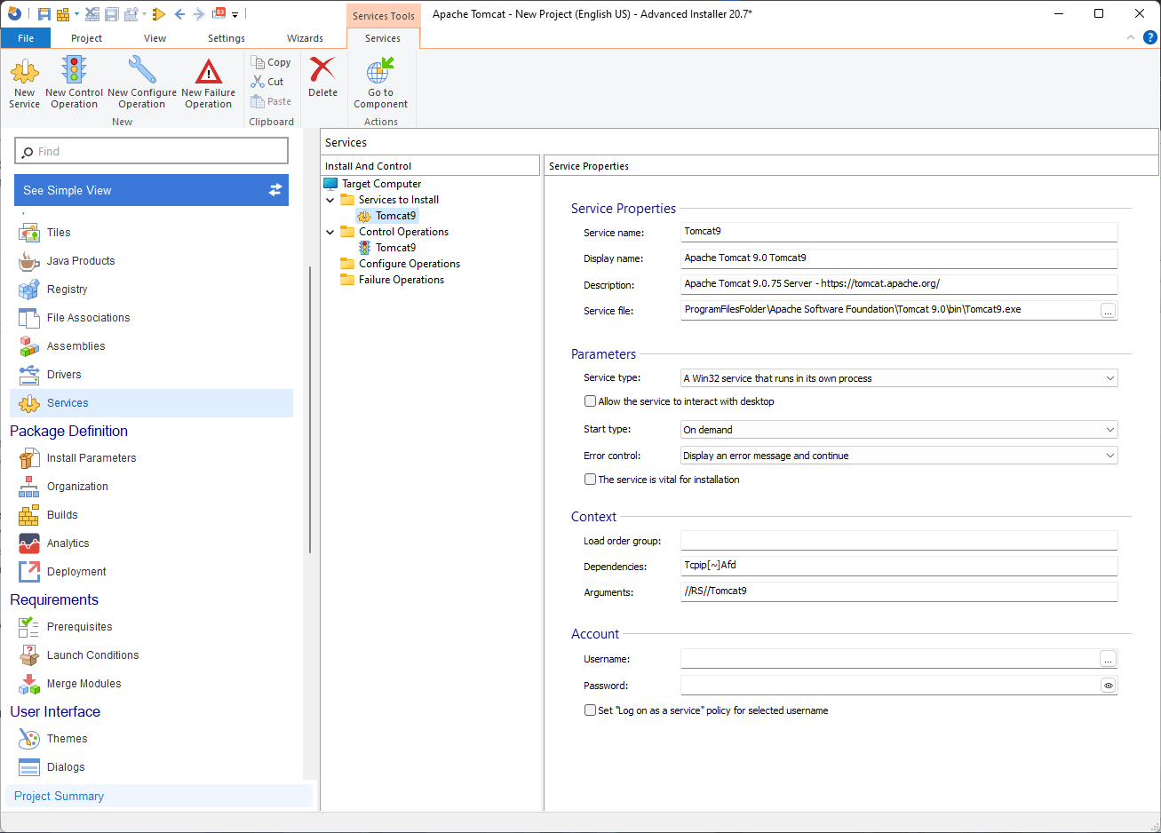Screen dimensions: 1161x833
Task: Check The service is vital for installation
Action: [x=590, y=480]
